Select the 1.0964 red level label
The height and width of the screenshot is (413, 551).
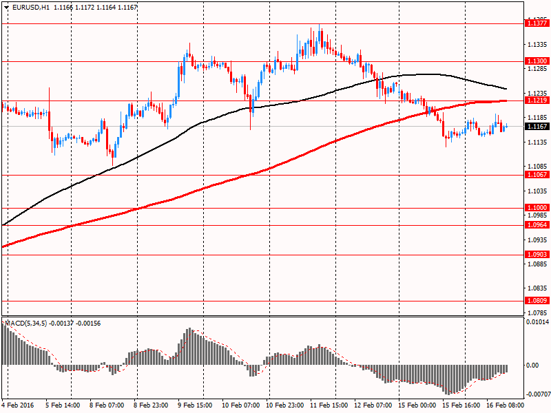[x=537, y=225]
